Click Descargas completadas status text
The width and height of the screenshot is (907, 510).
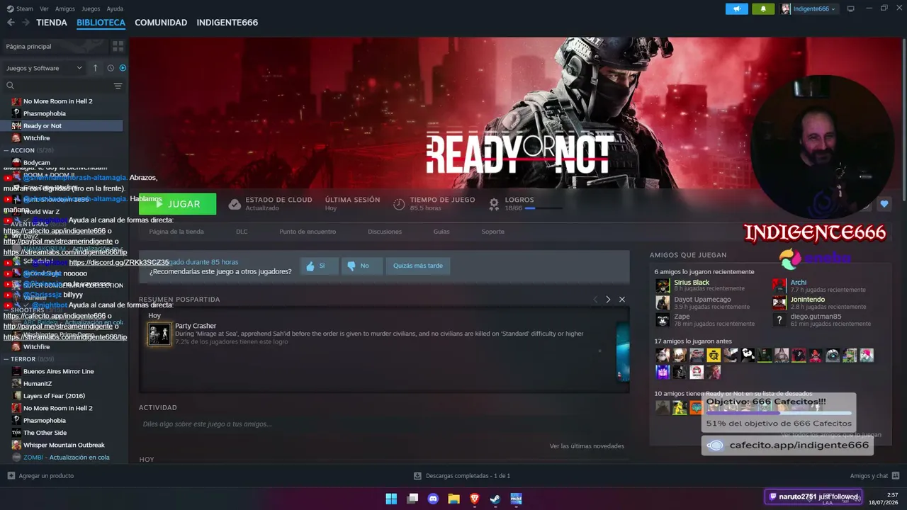468,475
